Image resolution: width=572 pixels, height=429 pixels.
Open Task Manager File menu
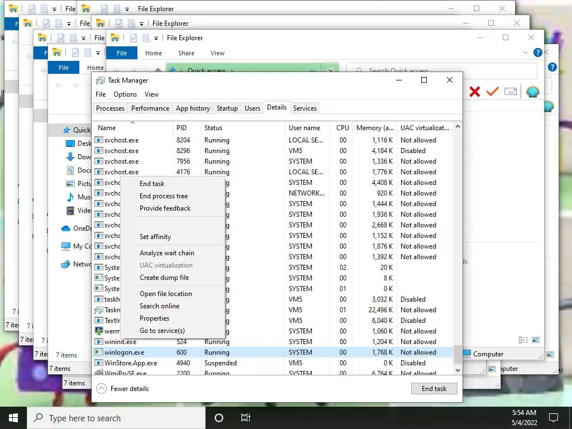pos(101,94)
